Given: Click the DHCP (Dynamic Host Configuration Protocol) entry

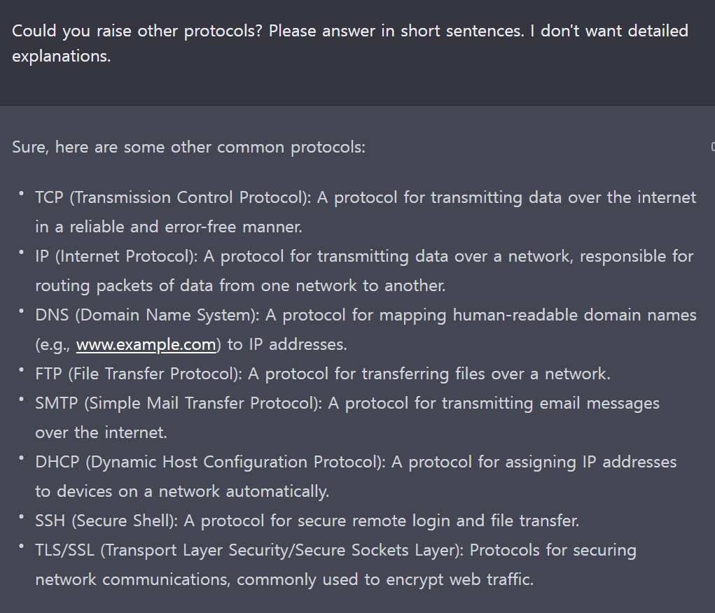Looking at the screenshot, I should coord(356,477).
